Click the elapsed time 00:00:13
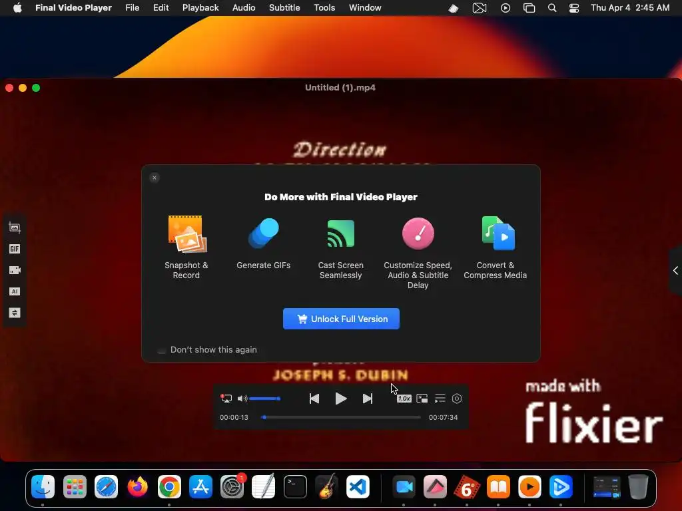Screen dimensions: 682x511 234,417
